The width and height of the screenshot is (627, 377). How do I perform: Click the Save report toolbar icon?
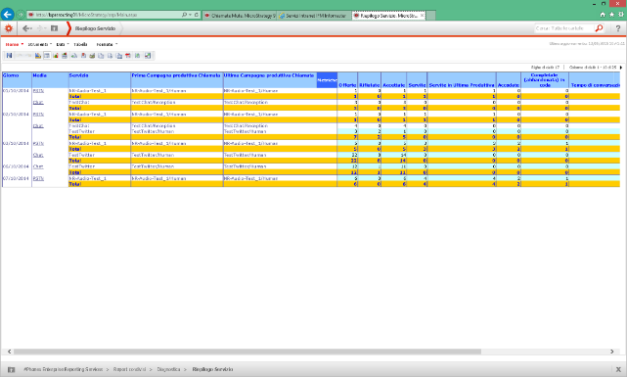[9, 56]
